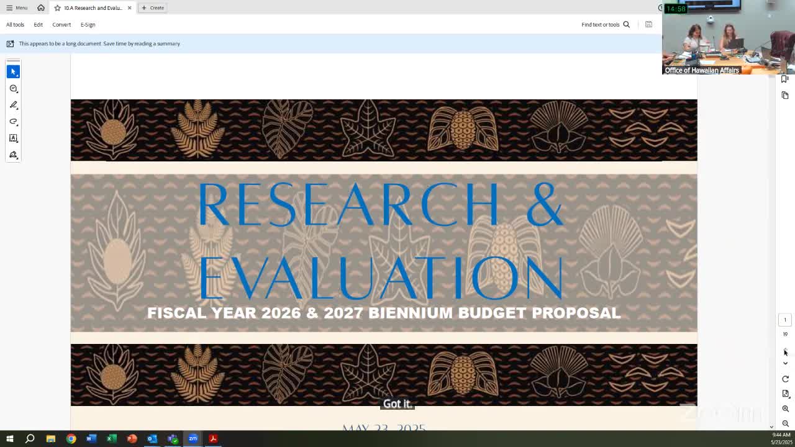Open the Page thumbnails panel icon

[785, 95]
